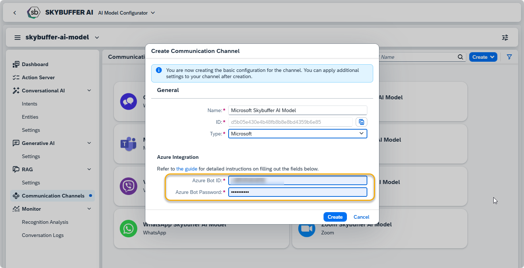Click the Skybuffer sb logo
The height and width of the screenshot is (268, 524).
click(x=34, y=12)
